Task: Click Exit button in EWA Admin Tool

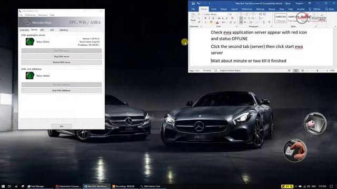Action: tap(62, 126)
